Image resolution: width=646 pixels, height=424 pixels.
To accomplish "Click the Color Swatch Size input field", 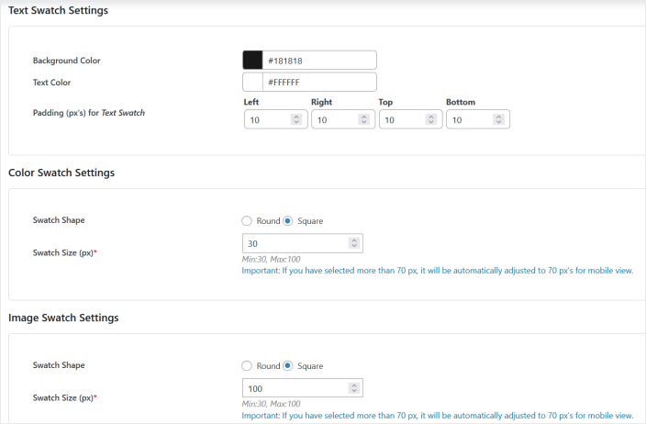I will pos(294,243).
